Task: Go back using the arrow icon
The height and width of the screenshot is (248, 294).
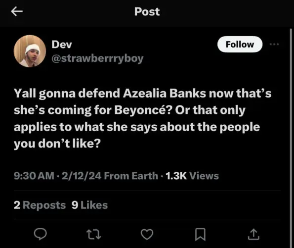Action: [x=17, y=11]
